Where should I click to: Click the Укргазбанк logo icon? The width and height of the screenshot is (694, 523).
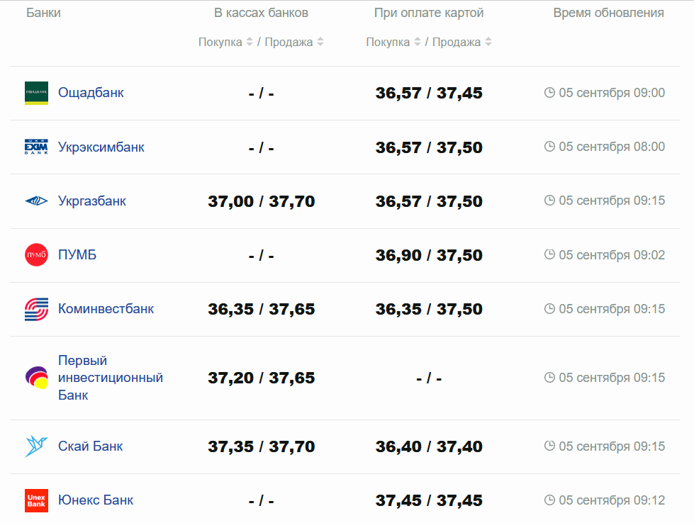(x=36, y=201)
